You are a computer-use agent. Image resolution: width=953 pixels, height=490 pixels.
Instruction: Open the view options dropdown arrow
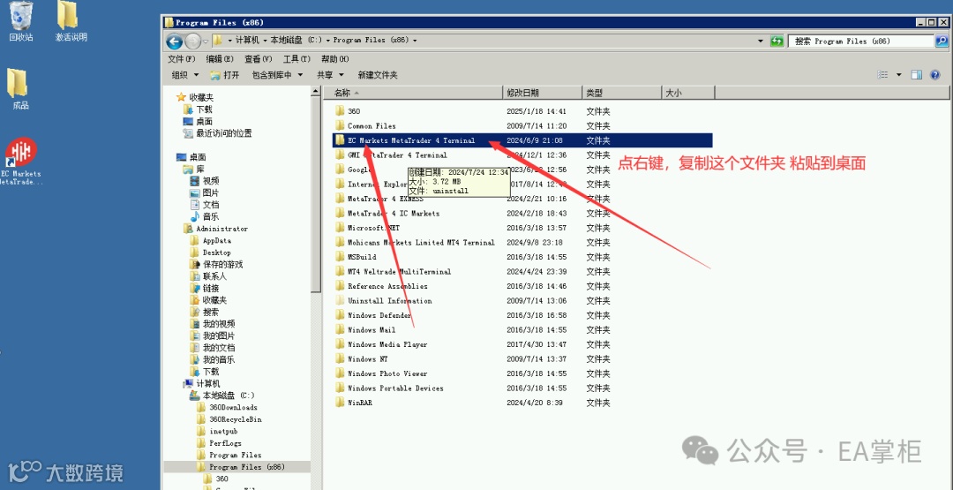click(x=899, y=75)
